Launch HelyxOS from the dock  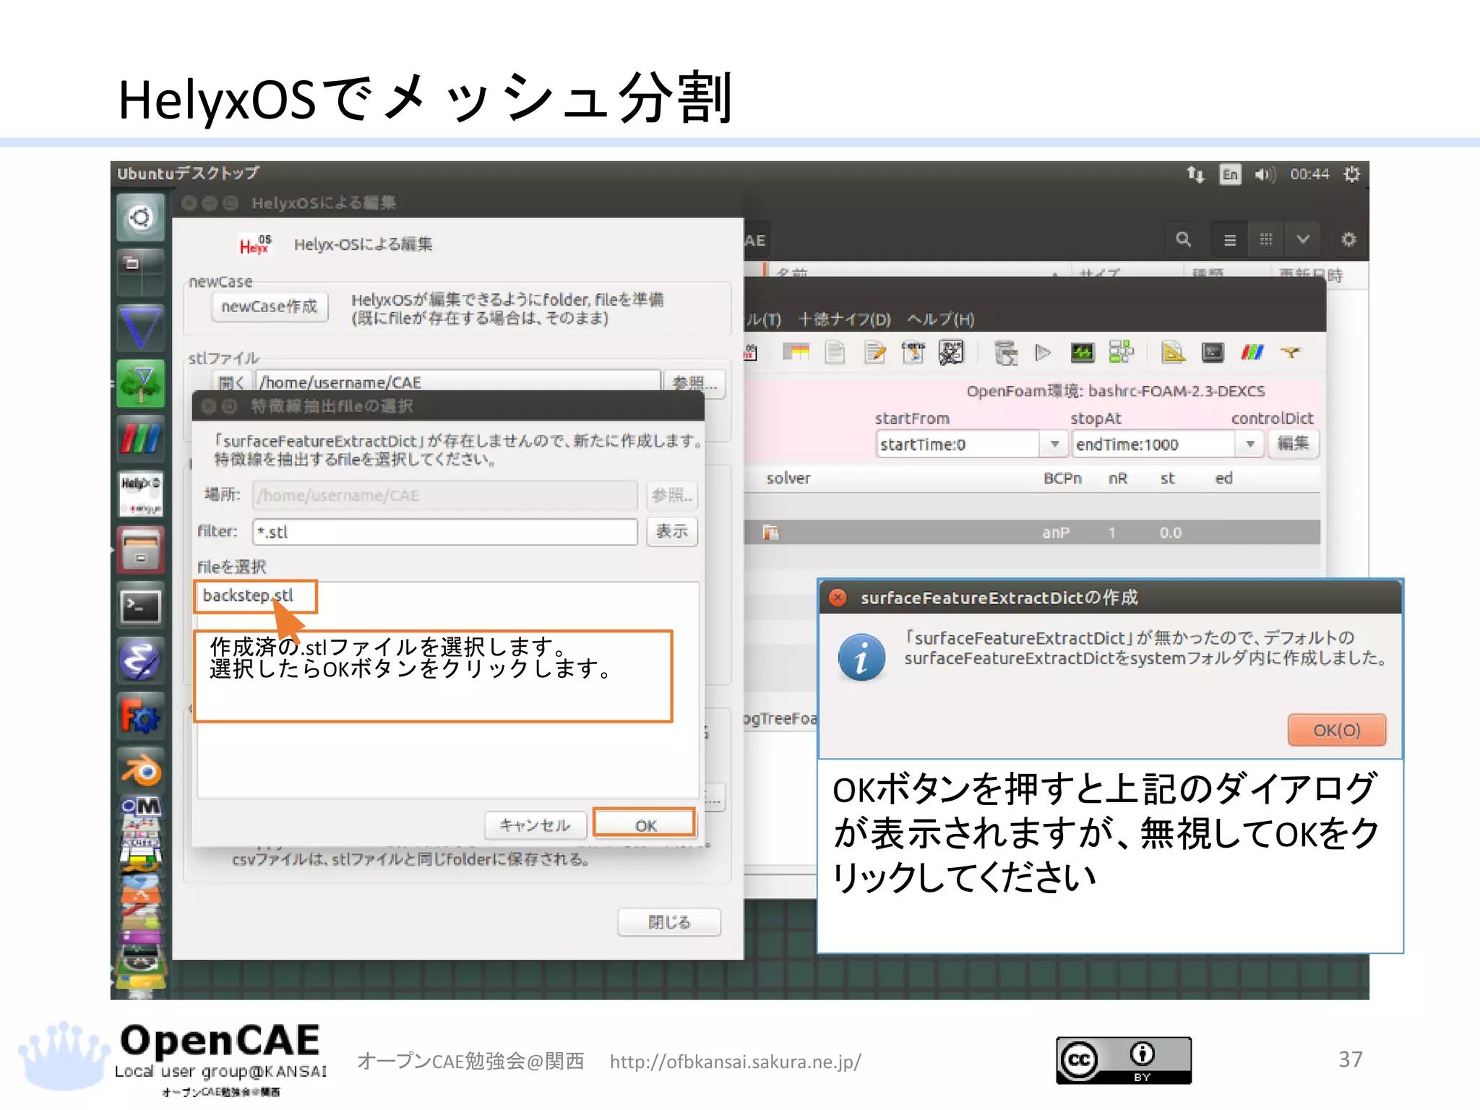pyautogui.click(x=141, y=494)
